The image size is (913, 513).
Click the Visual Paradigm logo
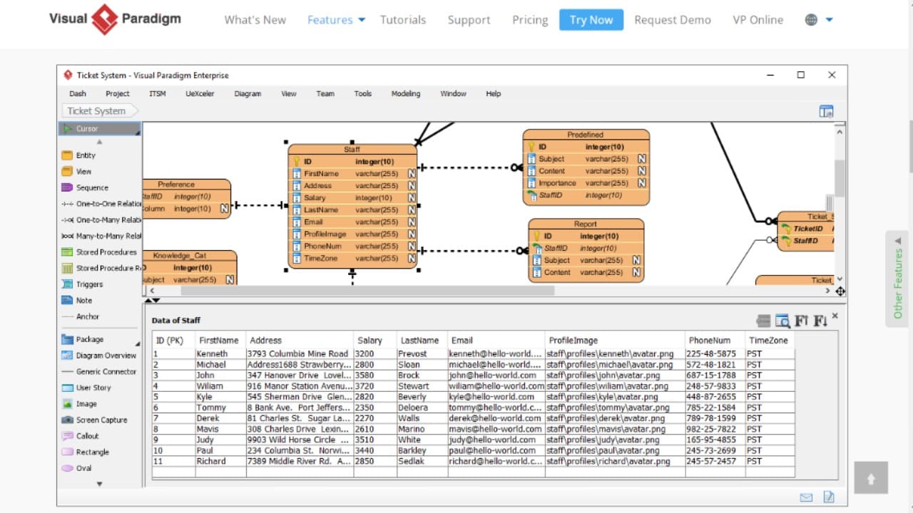tap(115, 19)
